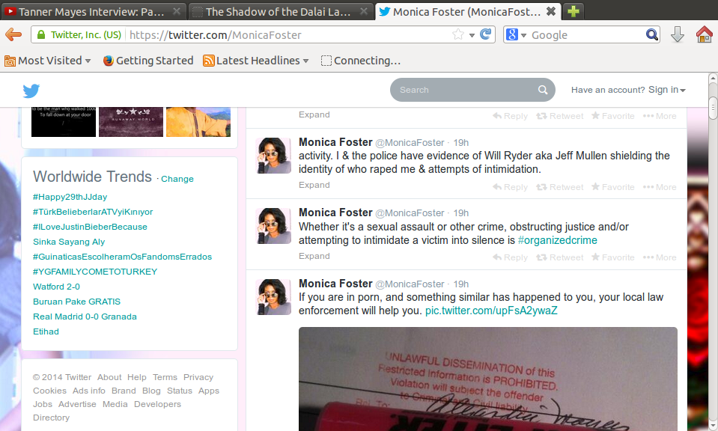The height and width of the screenshot is (431, 718).
Task: Select the Monica Foster Twitter tab
Action: coord(467,11)
